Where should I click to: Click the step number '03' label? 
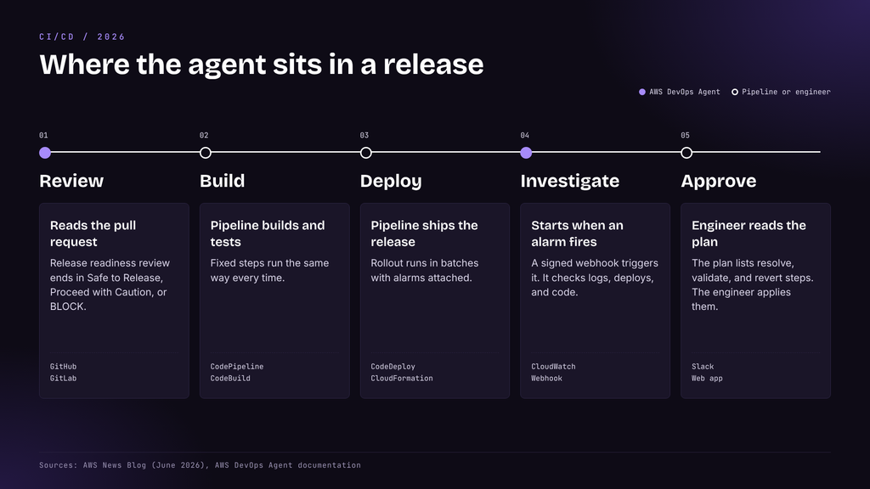364,135
